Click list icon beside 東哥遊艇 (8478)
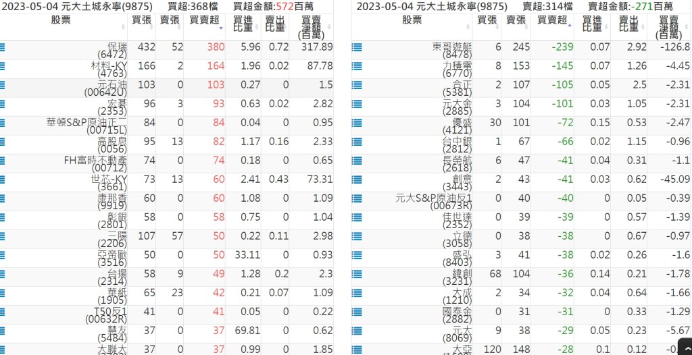692x355 pixels. tap(357, 47)
